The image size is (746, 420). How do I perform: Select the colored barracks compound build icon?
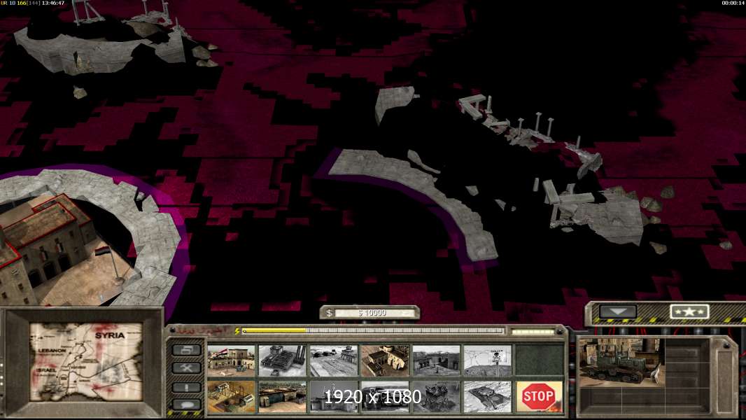386,360
